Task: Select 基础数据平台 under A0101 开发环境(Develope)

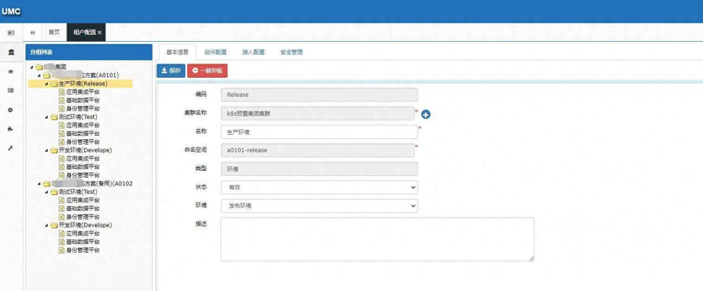Action: click(x=83, y=167)
